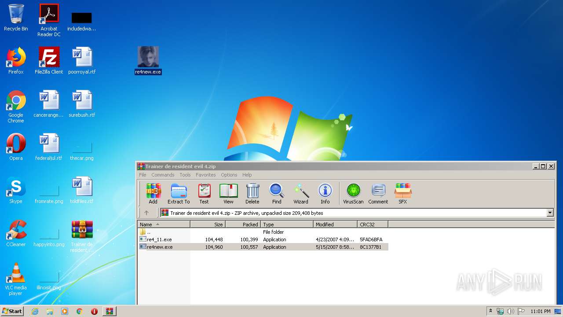Select the Trainer de resident zip desktop icon
Viewport: 563px width, 317px height.
82,237
